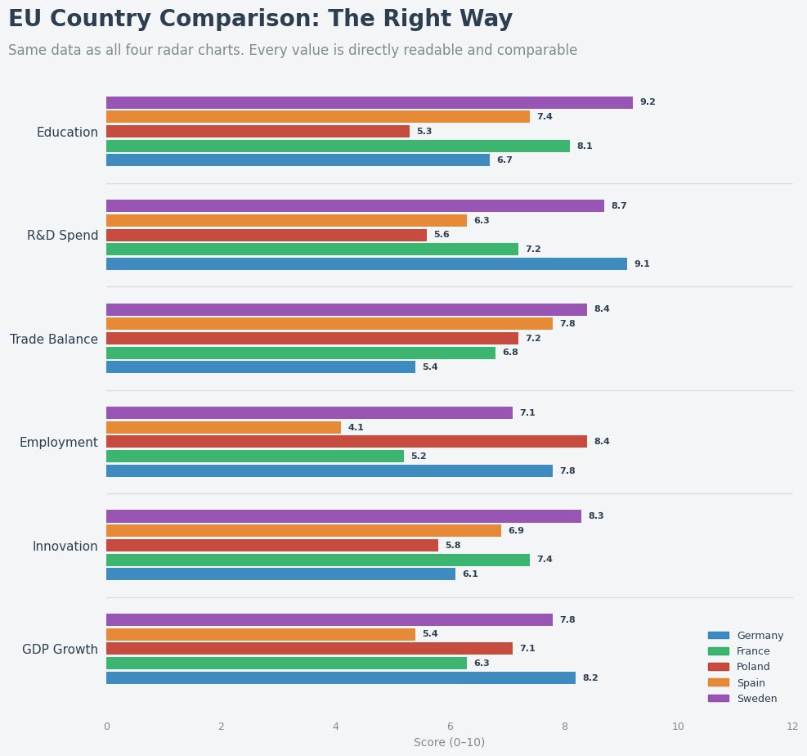
Task: Click Poland's red Employment bar
Action: [x=346, y=442]
